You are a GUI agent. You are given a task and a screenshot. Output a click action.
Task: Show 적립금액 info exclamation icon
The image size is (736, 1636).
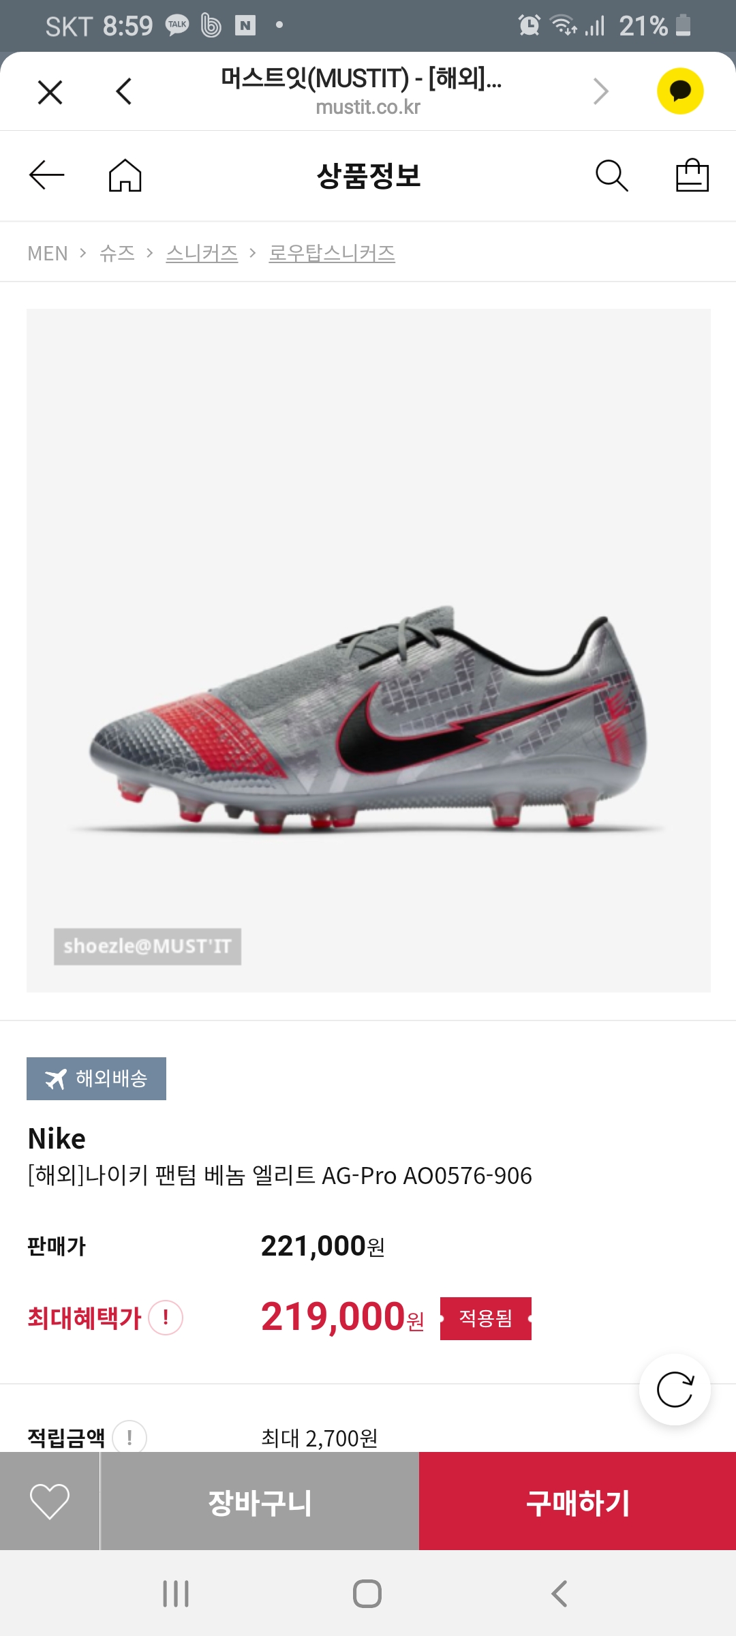129,1437
